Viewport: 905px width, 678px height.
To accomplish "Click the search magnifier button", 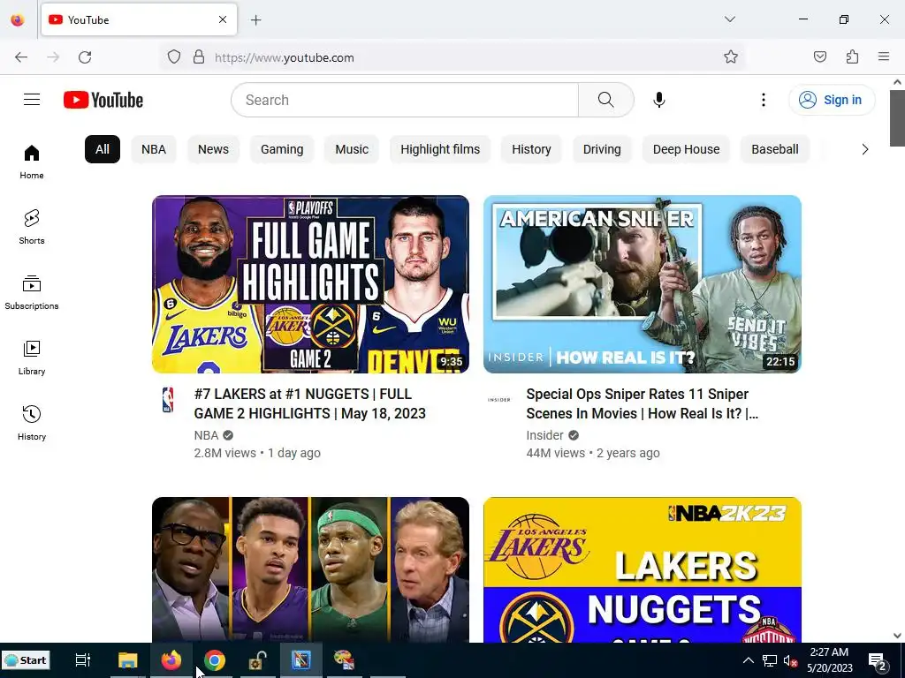I will pos(606,100).
